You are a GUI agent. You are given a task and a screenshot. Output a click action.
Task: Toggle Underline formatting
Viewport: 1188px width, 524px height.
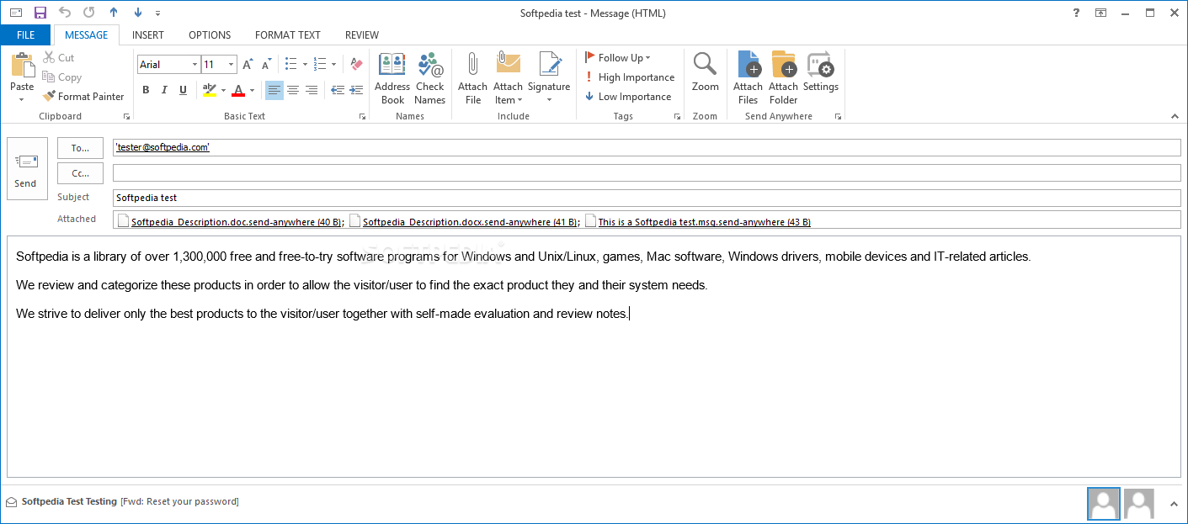(183, 90)
